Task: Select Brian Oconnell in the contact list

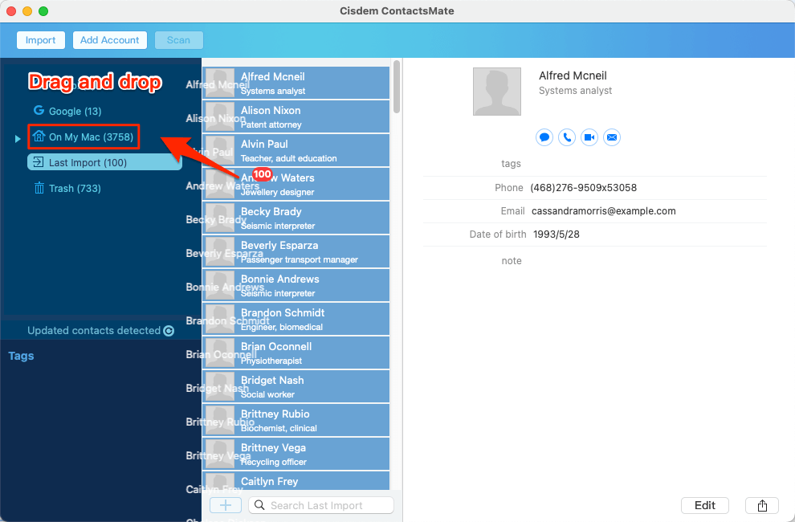Action: pos(296,353)
